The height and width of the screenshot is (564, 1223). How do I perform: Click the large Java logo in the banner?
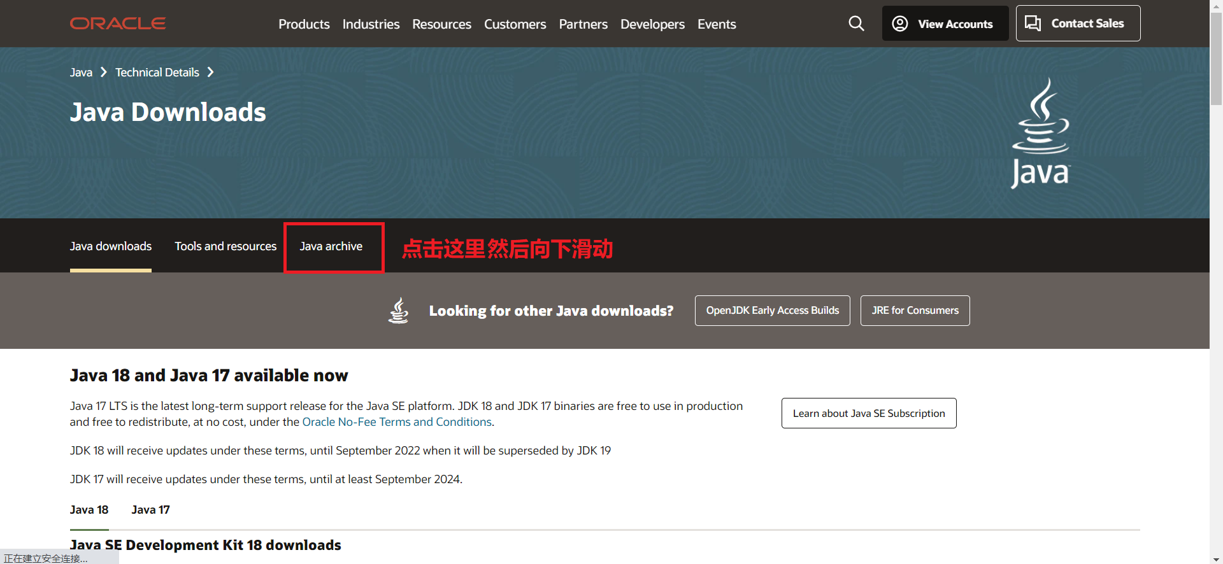[1041, 133]
